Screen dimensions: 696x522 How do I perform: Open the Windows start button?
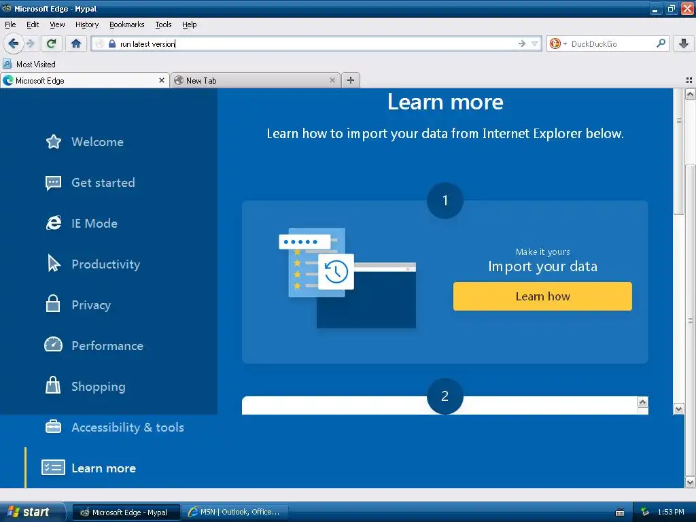(x=33, y=512)
